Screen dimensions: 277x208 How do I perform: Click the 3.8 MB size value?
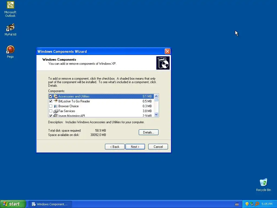pyautogui.click(x=147, y=111)
